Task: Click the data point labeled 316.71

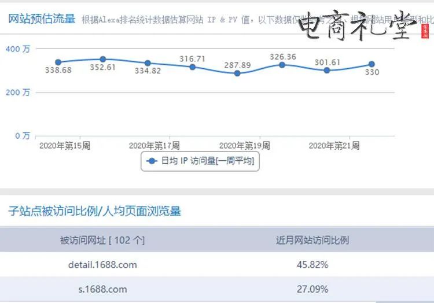Action: coord(193,67)
